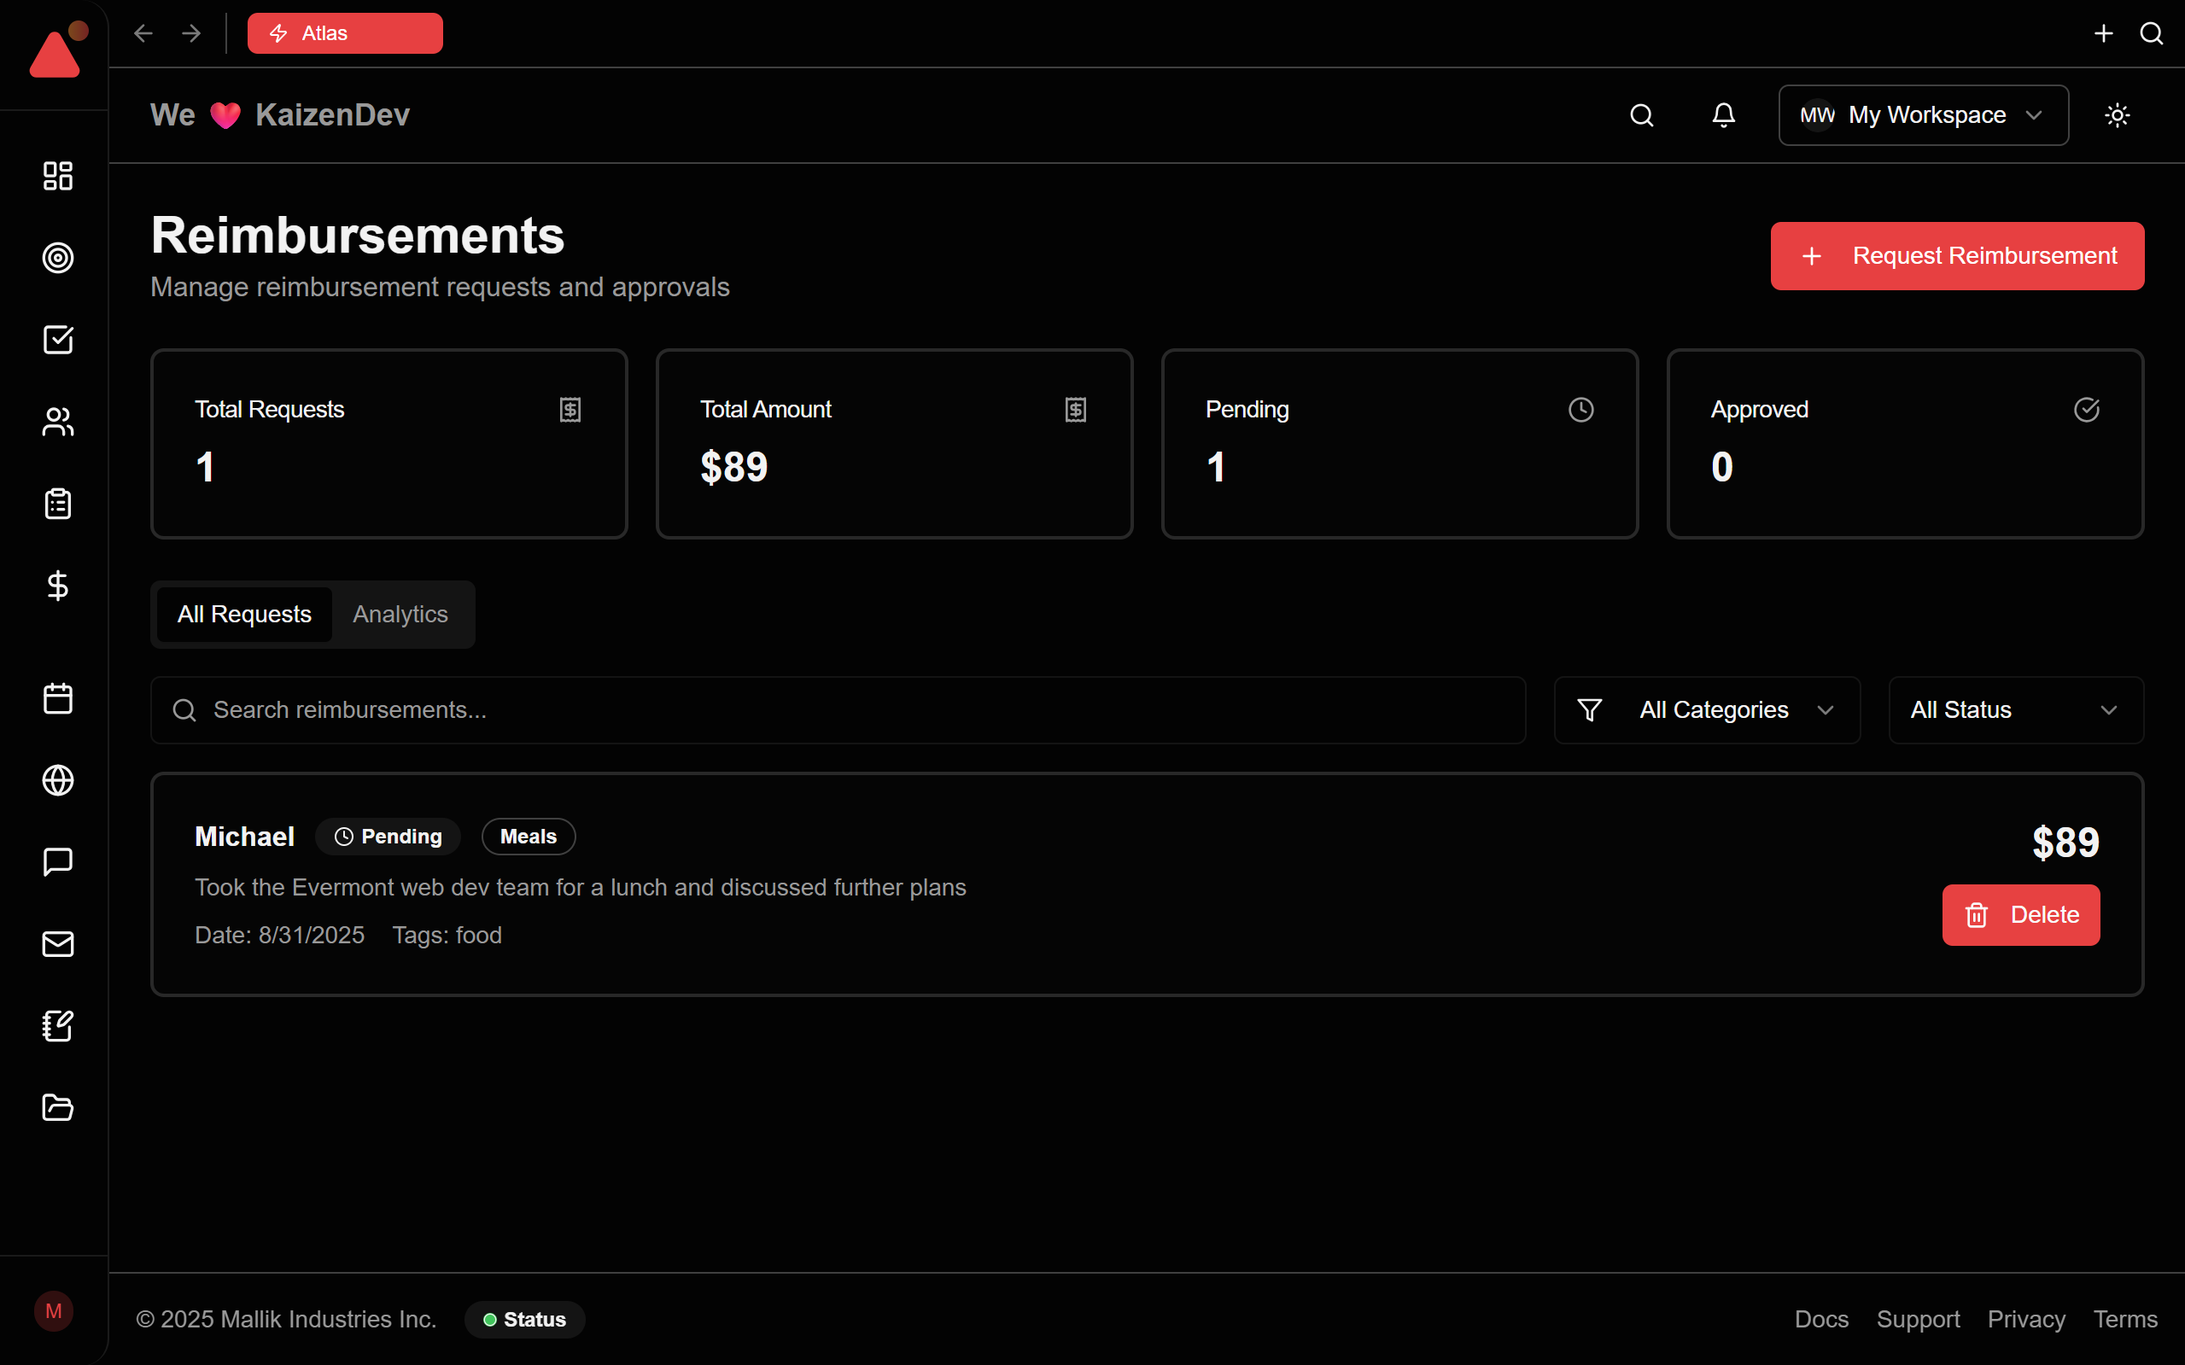Open the globe icon in sidebar
Screen dimensions: 2185x1365
[x=58, y=780]
